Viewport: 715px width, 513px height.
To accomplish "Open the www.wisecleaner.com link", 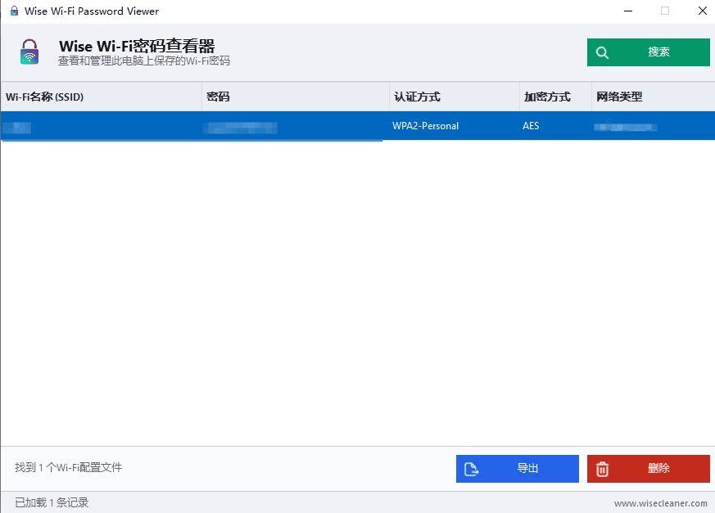I will coord(660,503).
